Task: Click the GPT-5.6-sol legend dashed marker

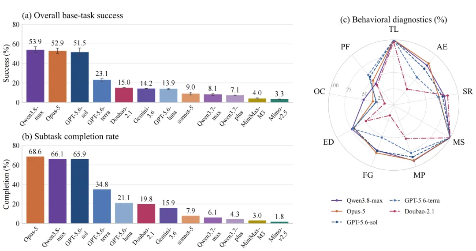Action: (337, 222)
